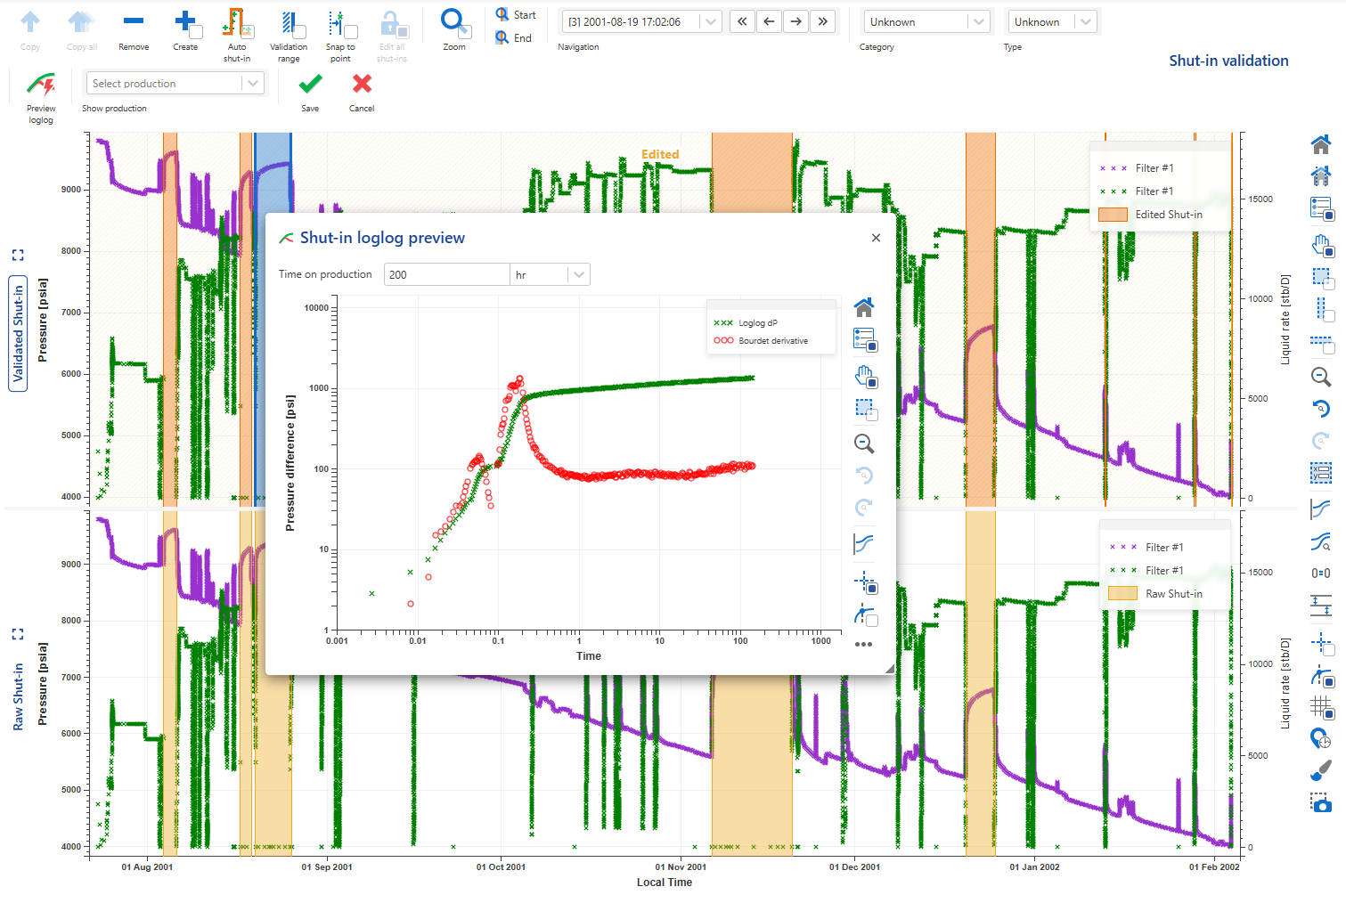The width and height of the screenshot is (1346, 903).
Task: Click the Preview loglog icon
Action: pos(41,86)
